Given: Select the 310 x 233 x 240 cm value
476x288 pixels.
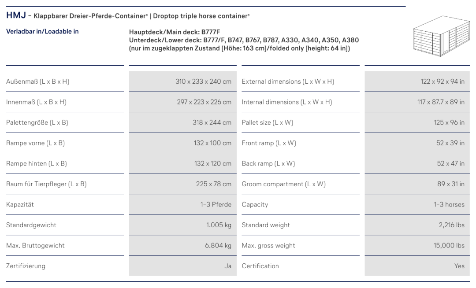Looking at the screenshot, I should click(203, 81).
